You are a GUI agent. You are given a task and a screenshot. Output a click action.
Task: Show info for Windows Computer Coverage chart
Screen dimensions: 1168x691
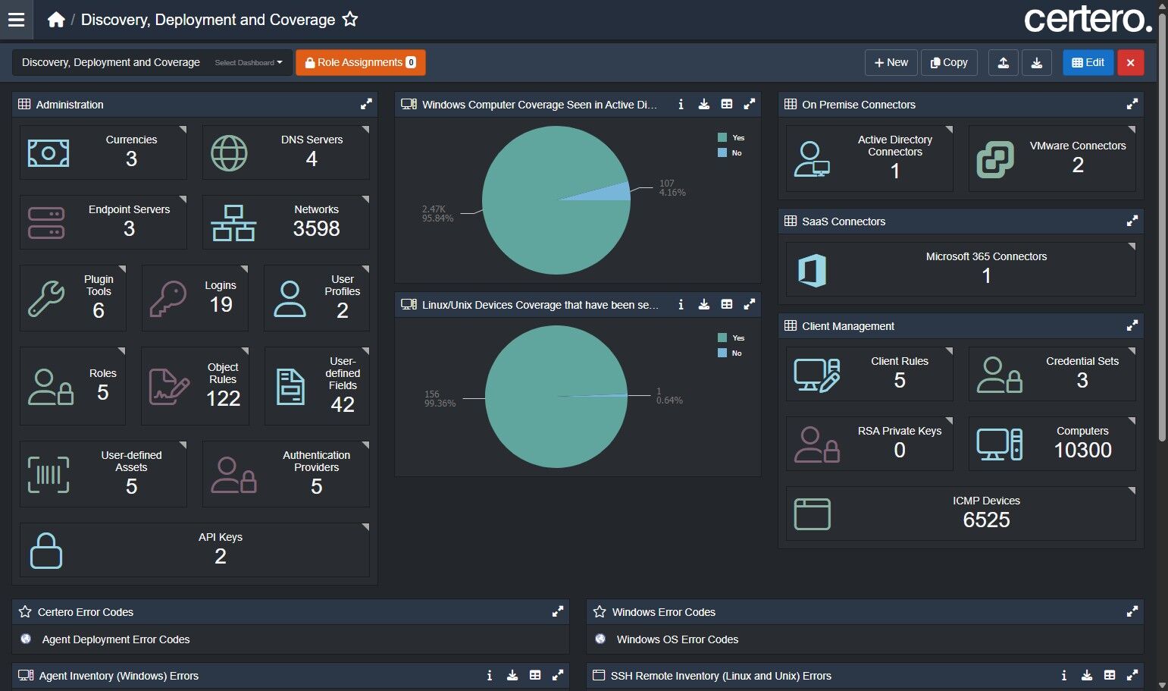(681, 105)
